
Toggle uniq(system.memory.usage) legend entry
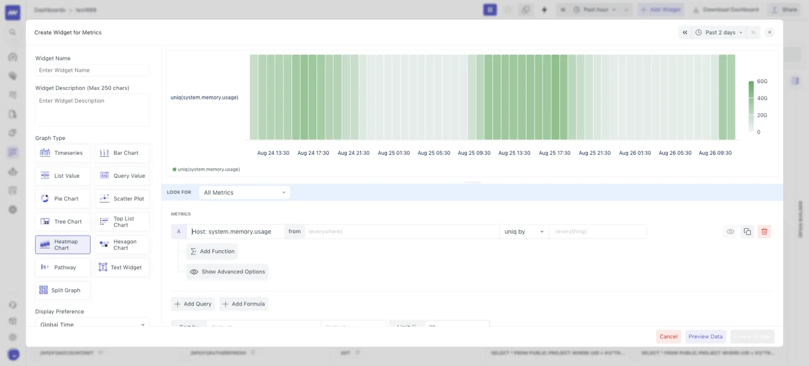coord(206,169)
